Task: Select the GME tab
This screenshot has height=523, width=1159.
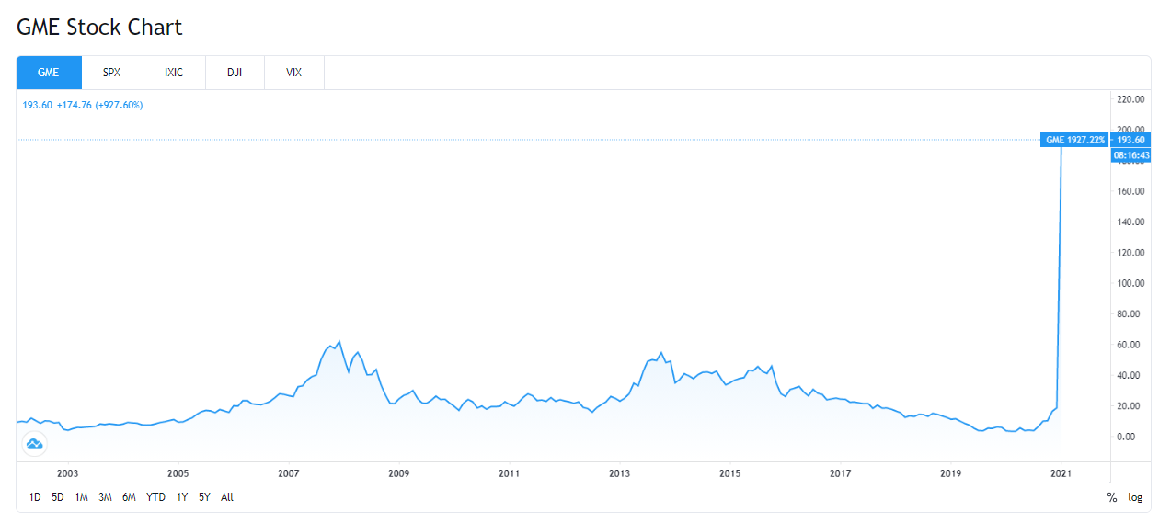Action: [49, 73]
